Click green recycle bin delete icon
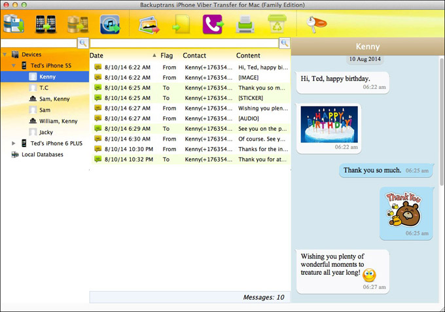The height and width of the screenshot is (312, 445). click(x=277, y=24)
